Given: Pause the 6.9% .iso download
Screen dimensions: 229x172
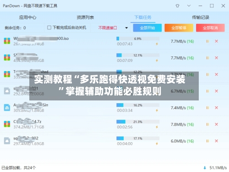Looking at the screenshot, I should (x=207, y=41).
